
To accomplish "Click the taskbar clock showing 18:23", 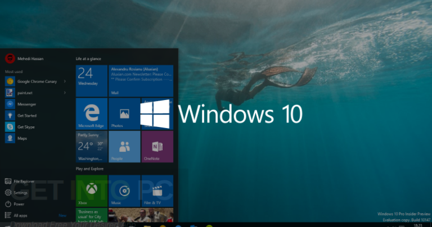I will (x=418, y=225).
